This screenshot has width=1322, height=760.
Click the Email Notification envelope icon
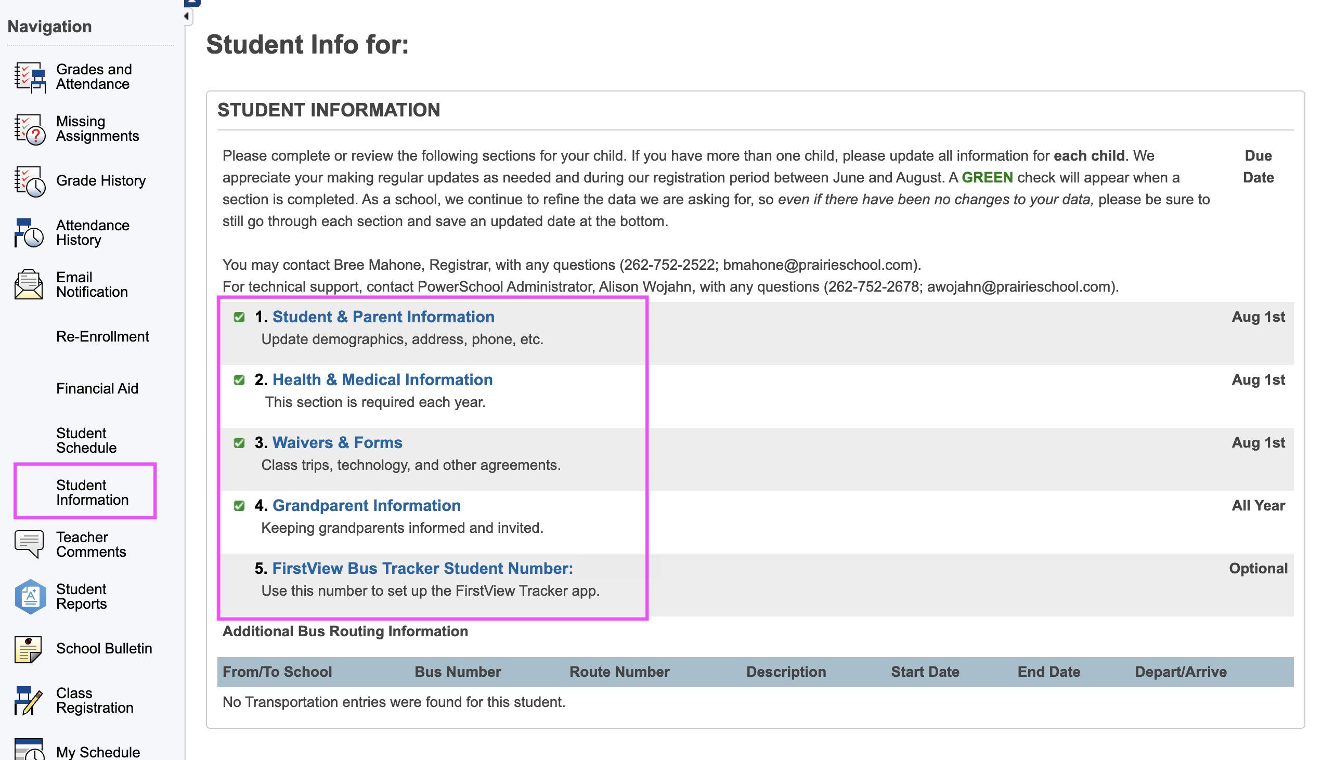30,285
